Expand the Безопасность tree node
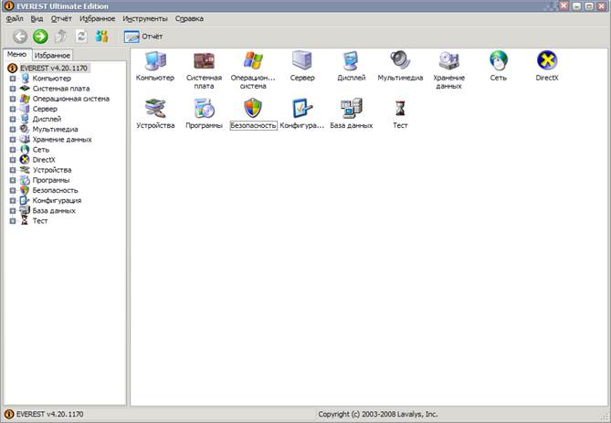This screenshot has width=611, height=423. pyautogui.click(x=13, y=190)
